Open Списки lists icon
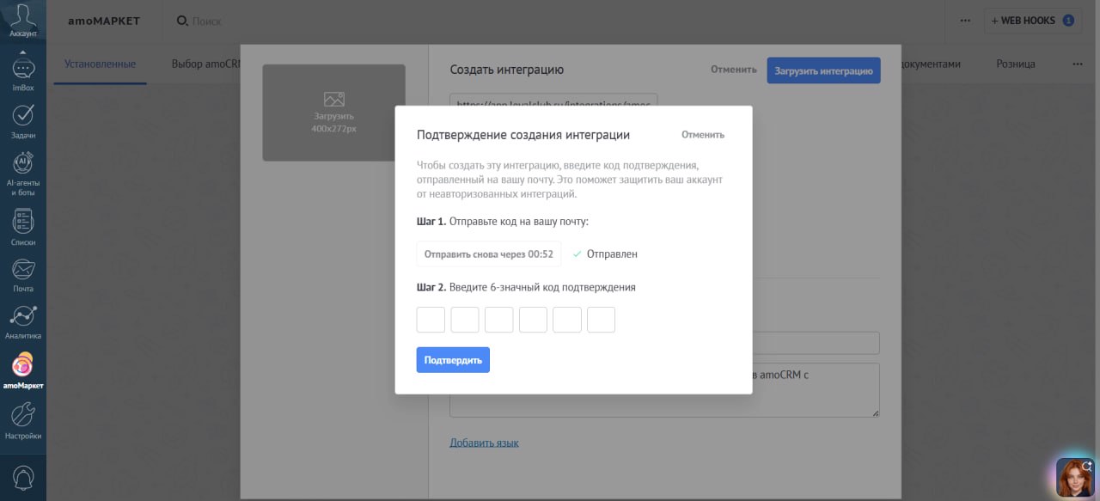Viewport: 1100px width, 501px height. pyautogui.click(x=23, y=227)
